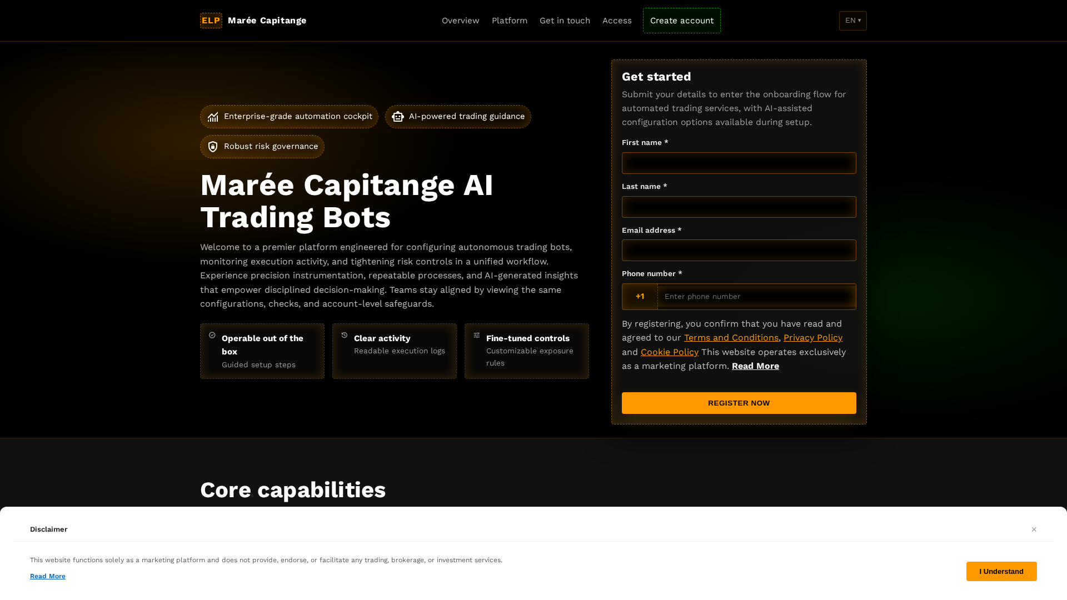Click the Marée Capitange brand name
The image size is (1067, 600).
coord(267,21)
